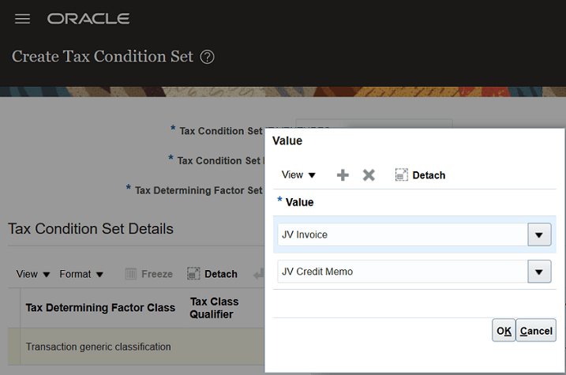Open the View menu in Value dialog
Viewport: 566px width, 375px height.
point(298,174)
